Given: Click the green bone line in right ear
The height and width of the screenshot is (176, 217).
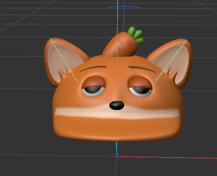Looking at the screenshot, I should pyautogui.click(x=171, y=60).
